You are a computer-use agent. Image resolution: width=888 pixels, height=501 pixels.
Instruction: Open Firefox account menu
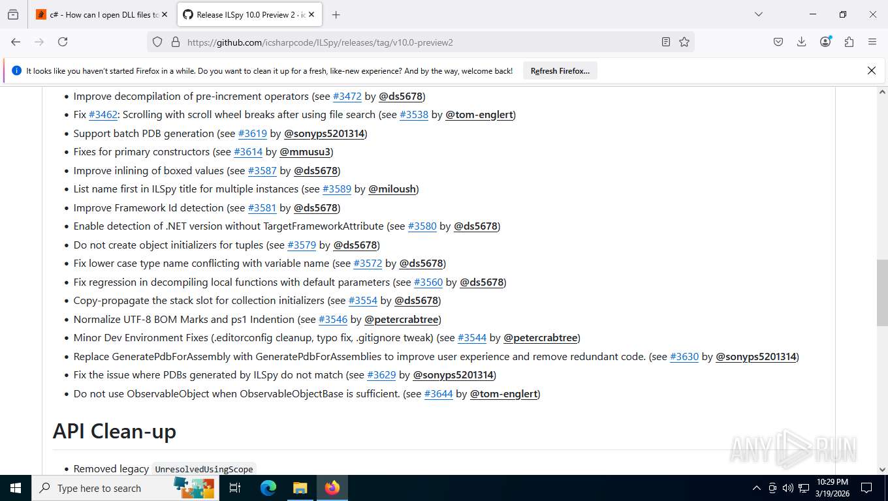tap(825, 42)
